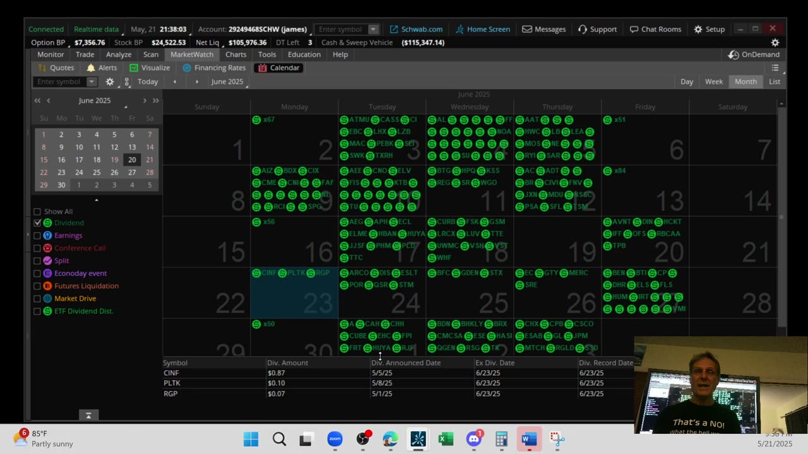Switch calendar to Week view
Viewport: 808px width, 454px height.
714,82
